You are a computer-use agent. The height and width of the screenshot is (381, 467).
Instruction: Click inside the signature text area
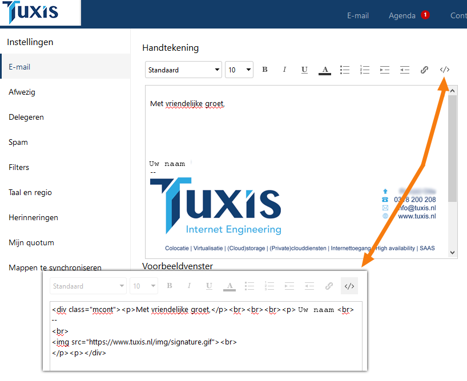click(285, 131)
